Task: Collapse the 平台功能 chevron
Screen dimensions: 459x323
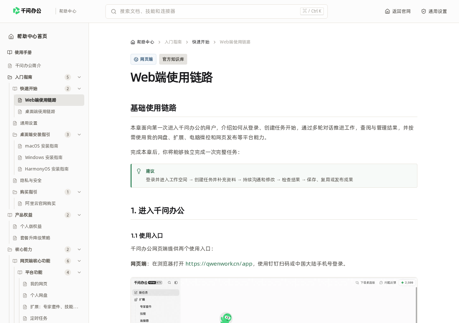Action: pyautogui.click(x=79, y=272)
